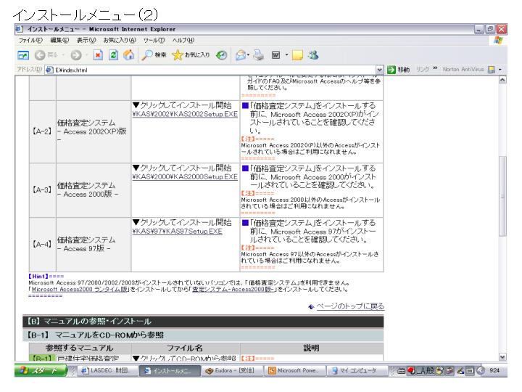Click the 【A-4】 table cell
Viewport: 522px width, 392px height.
(x=42, y=245)
